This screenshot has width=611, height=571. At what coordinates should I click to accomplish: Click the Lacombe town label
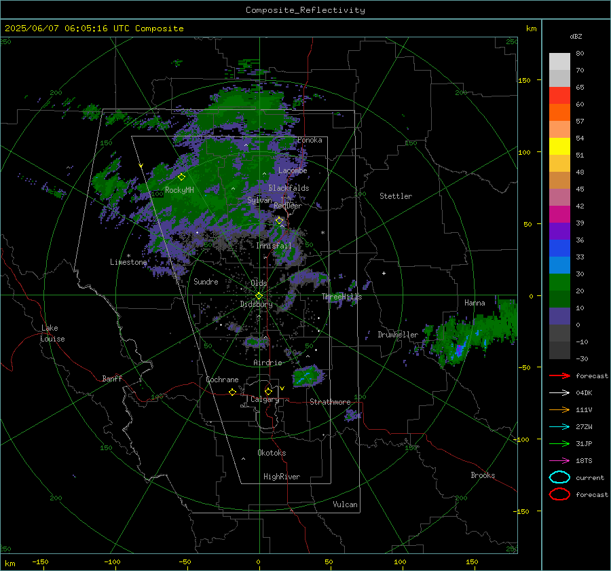pyautogui.click(x=293, y=170)
